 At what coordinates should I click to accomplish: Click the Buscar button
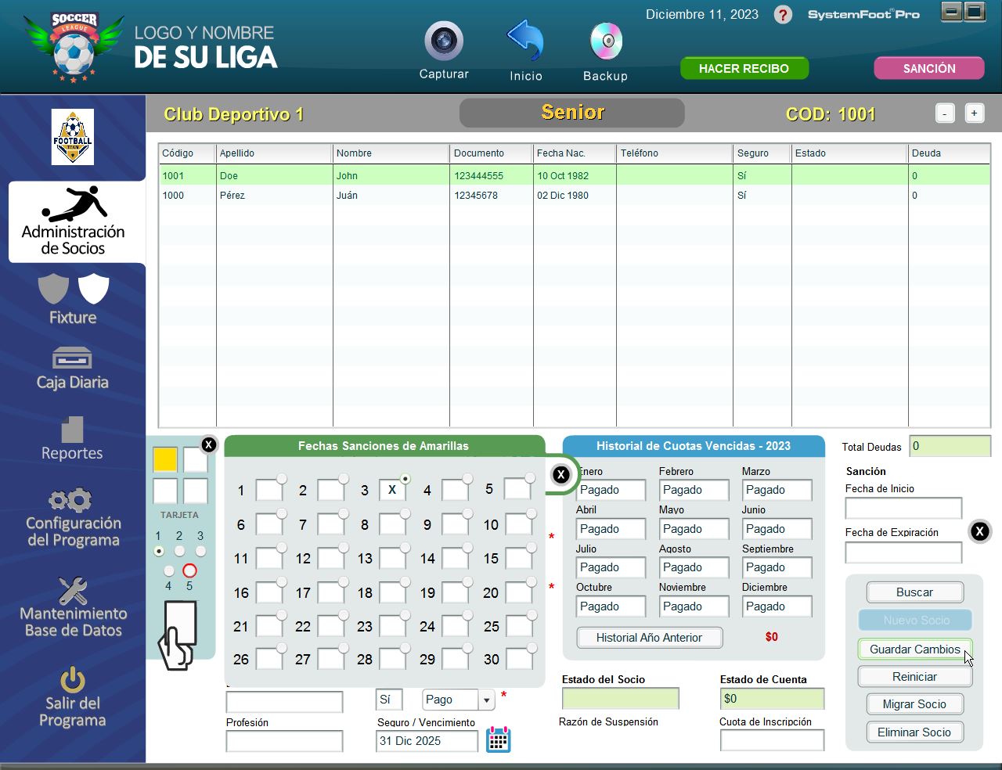(914, 592)
